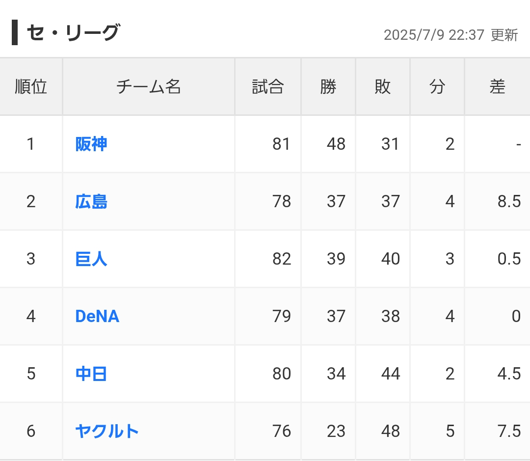The height and width of the screenshot is (461, 530).
Task: Click the 分 column header
Action: pos(437,86)
